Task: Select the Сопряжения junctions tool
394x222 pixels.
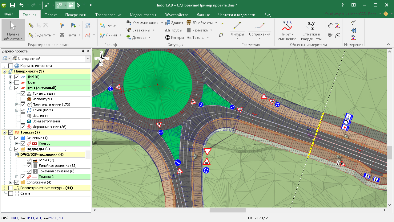Action: [x=260, y=30]
